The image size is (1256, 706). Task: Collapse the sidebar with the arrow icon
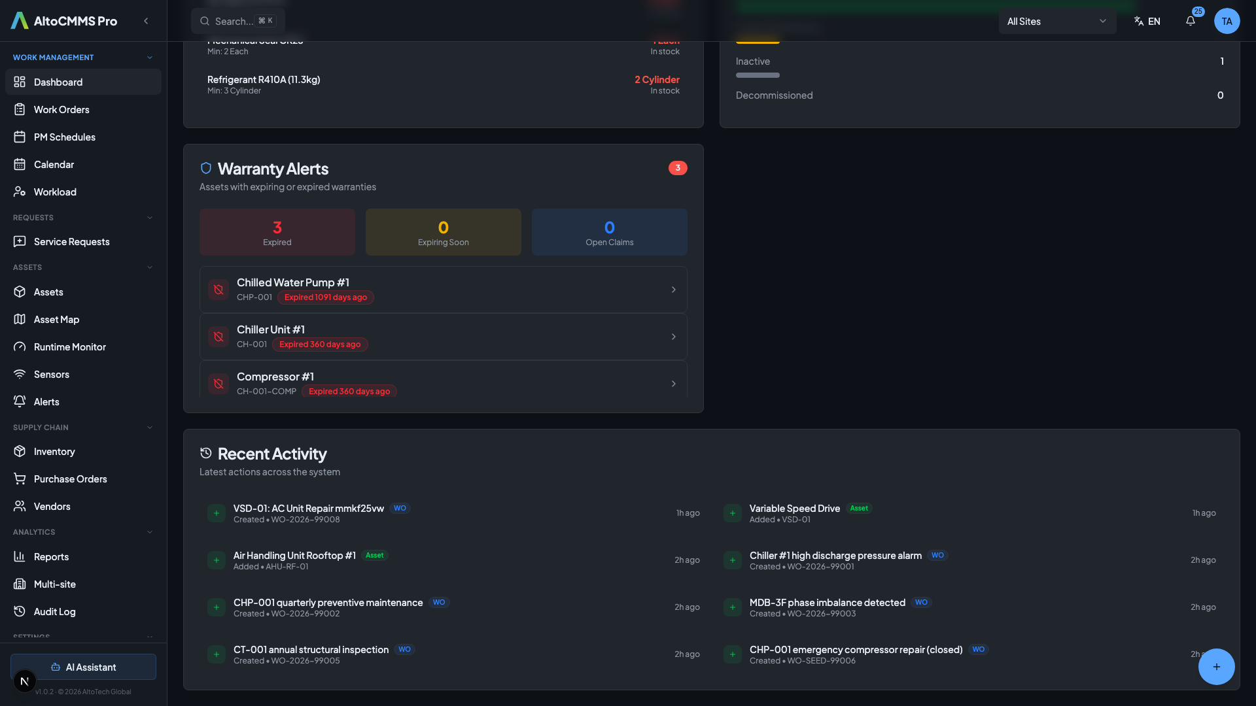click(x=146, y=21)
